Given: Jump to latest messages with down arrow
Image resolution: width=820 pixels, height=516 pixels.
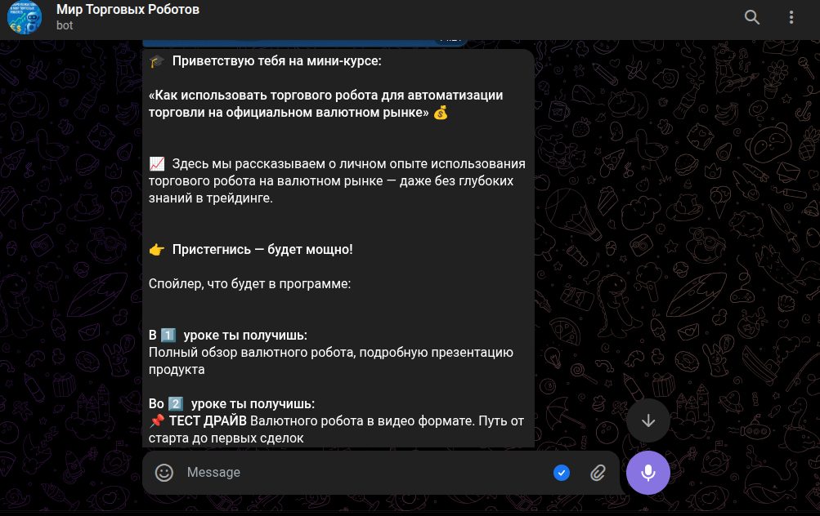Looking at the screenshot, I should [x=648, y=420].
